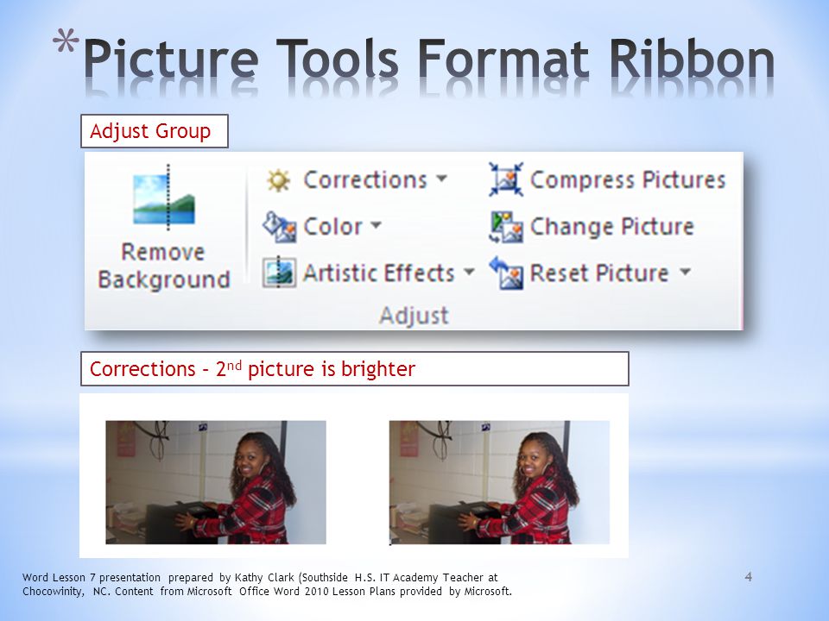Click the Corrections 2nd picture is brighter caption
This screenshot has height=621, width=829.
coord(355,368)
